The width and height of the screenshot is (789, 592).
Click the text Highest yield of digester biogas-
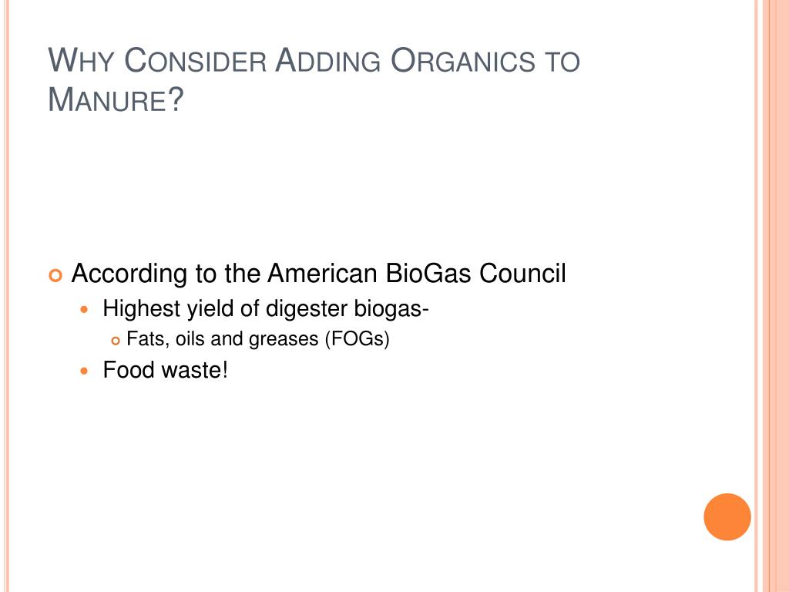266,308
